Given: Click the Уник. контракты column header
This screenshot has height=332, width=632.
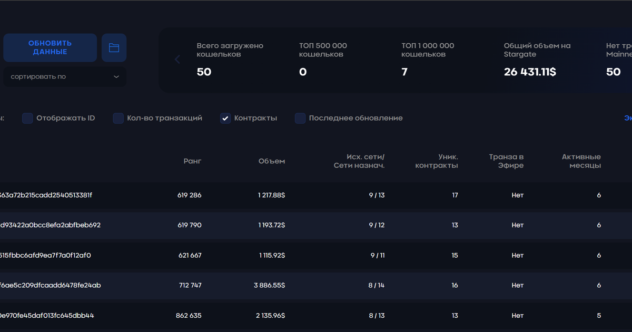Looking at the screenshot, I should (437, 161).
